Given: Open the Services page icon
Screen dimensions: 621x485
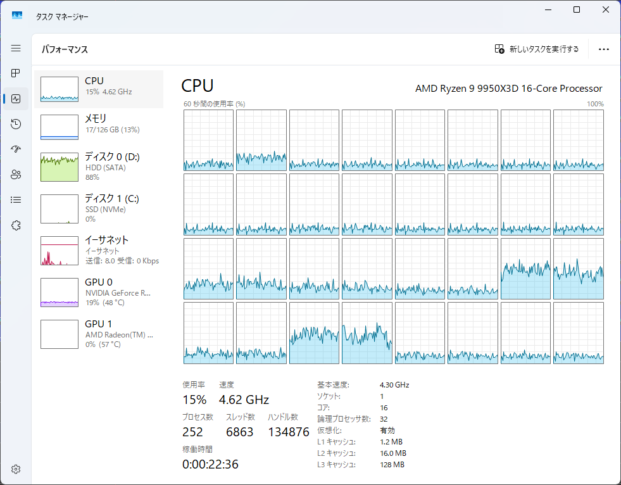Looking at the screenshot, I should pyautogui.click(x=16, y=225).
